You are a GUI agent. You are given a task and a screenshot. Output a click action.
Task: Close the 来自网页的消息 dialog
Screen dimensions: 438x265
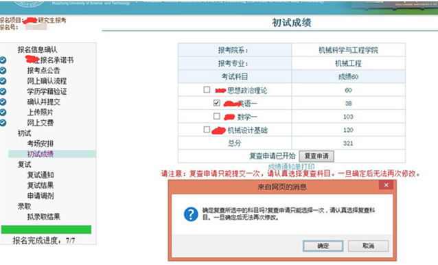click(386, 185)
